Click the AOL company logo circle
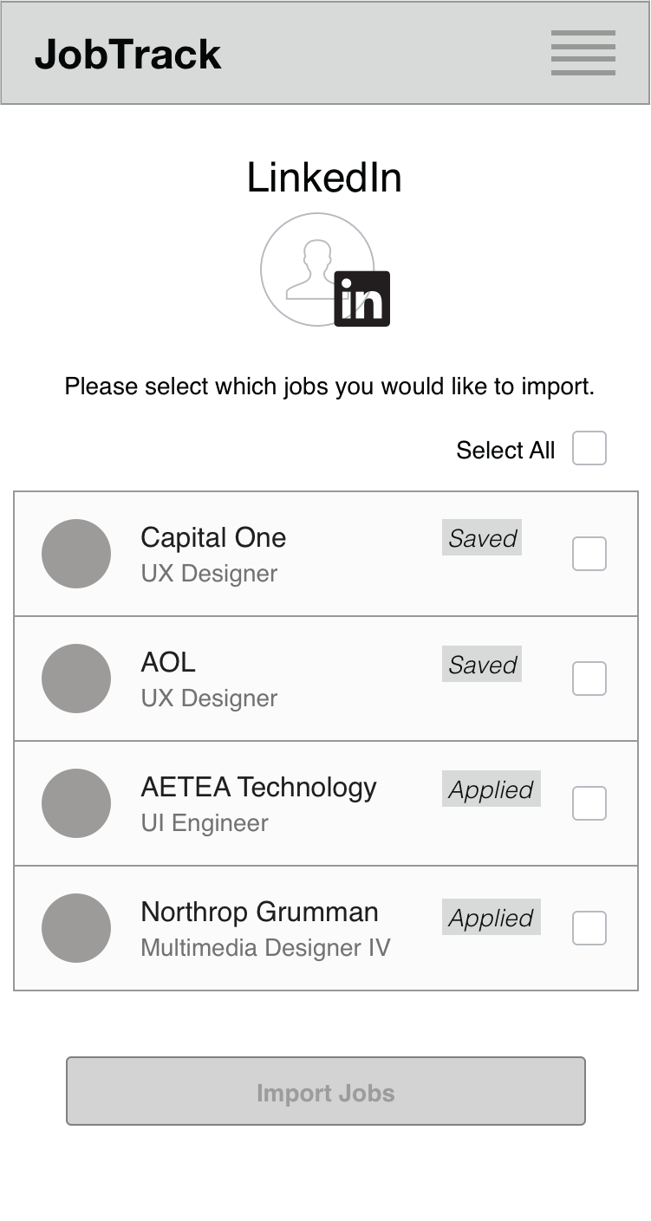651x1221 pixels. 76,679
